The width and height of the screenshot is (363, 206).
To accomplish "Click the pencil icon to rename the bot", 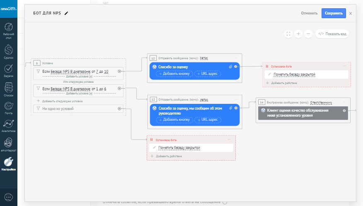I will coord(66,13).
